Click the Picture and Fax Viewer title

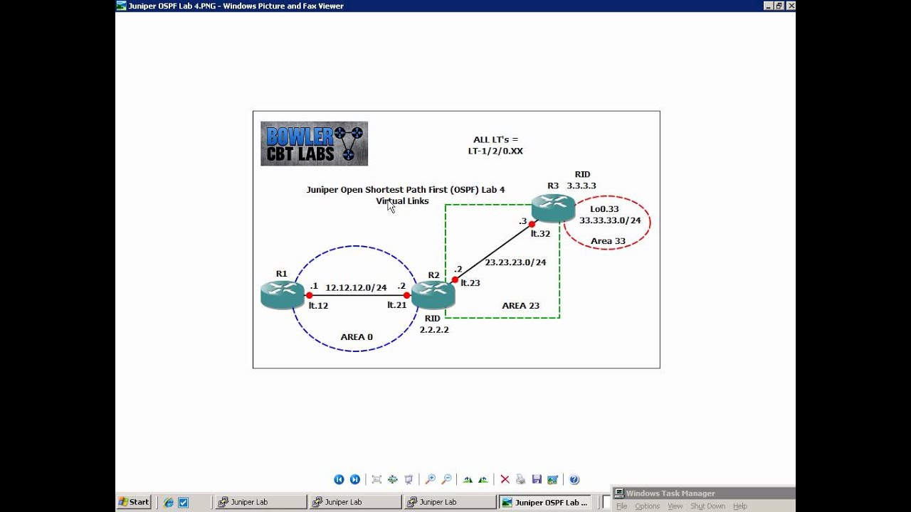click(x=236, y=6)
